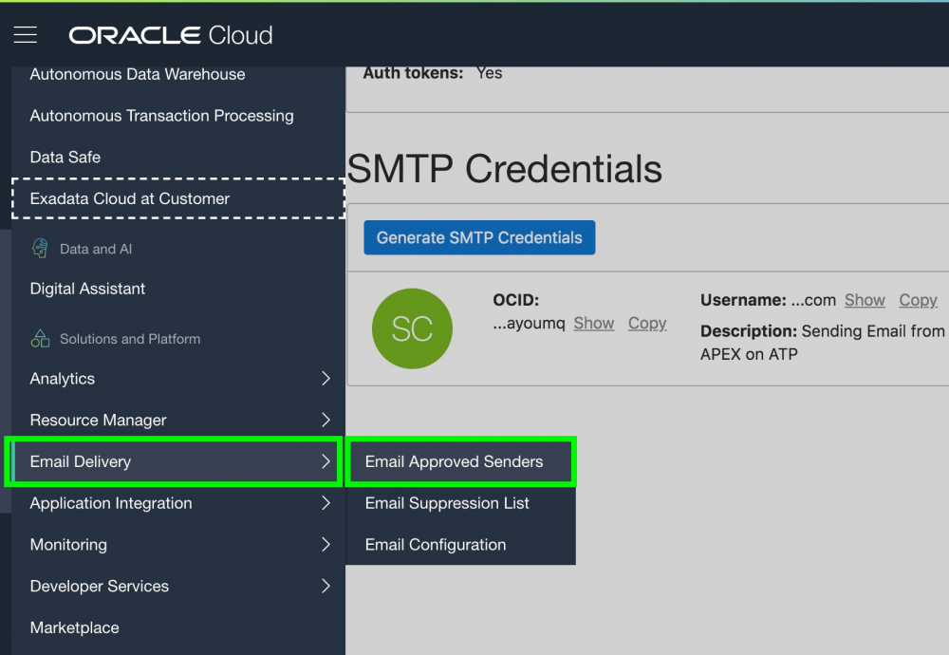Open the hamburger navigation menu
949x655 pixels.
26,35
